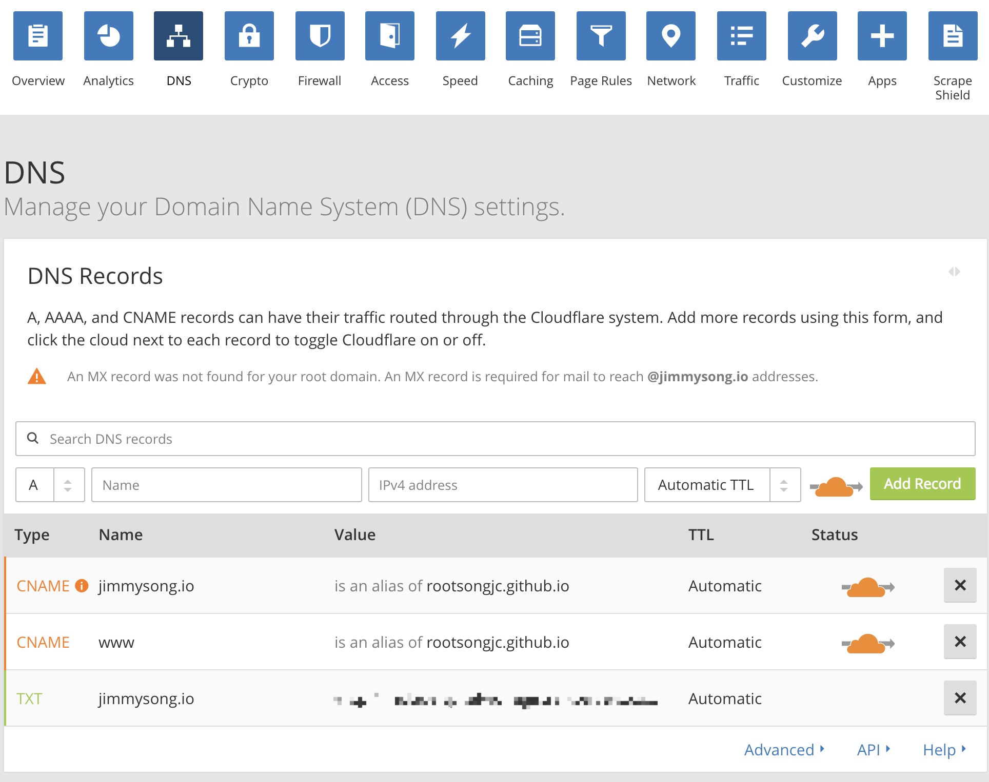Switch to the Overview tab label
The height and width of the screenshot is (782, 989).
tap(38, 81)
